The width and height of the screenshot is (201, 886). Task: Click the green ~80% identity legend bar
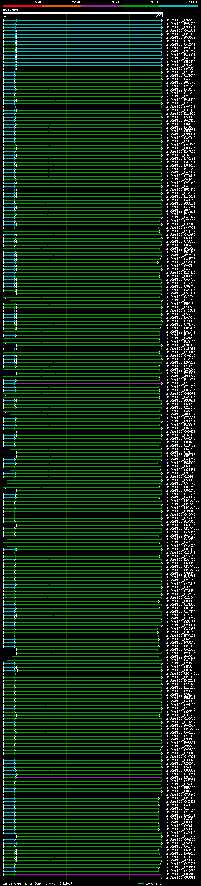[139, 6]
